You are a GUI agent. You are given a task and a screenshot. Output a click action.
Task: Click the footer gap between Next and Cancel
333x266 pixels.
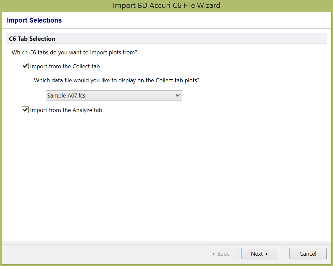point(284,254)
